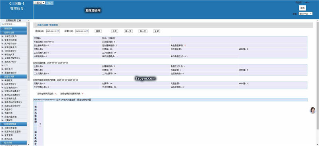
Task: Open the end date calendar icon
Action: [87, 31]
